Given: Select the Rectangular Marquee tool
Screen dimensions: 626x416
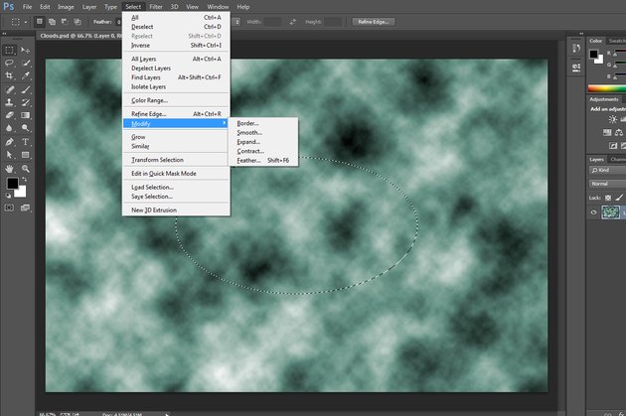Looking at the screenshot, I should (x=10, y=51).
